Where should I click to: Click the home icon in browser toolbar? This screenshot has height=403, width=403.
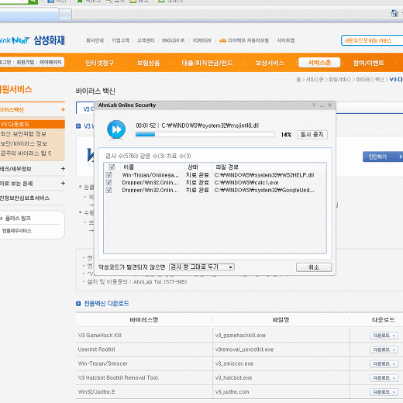(x=394, y=13)
